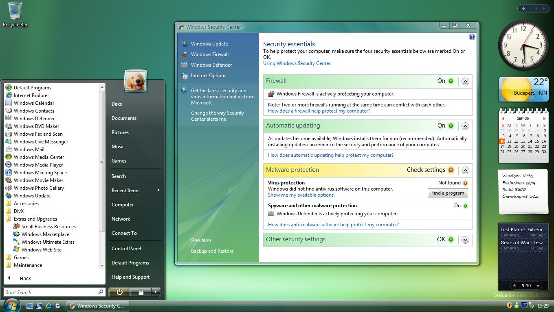Collapse the Firewall section
Viewport: 554px width, 312px height.
(465, 81)
